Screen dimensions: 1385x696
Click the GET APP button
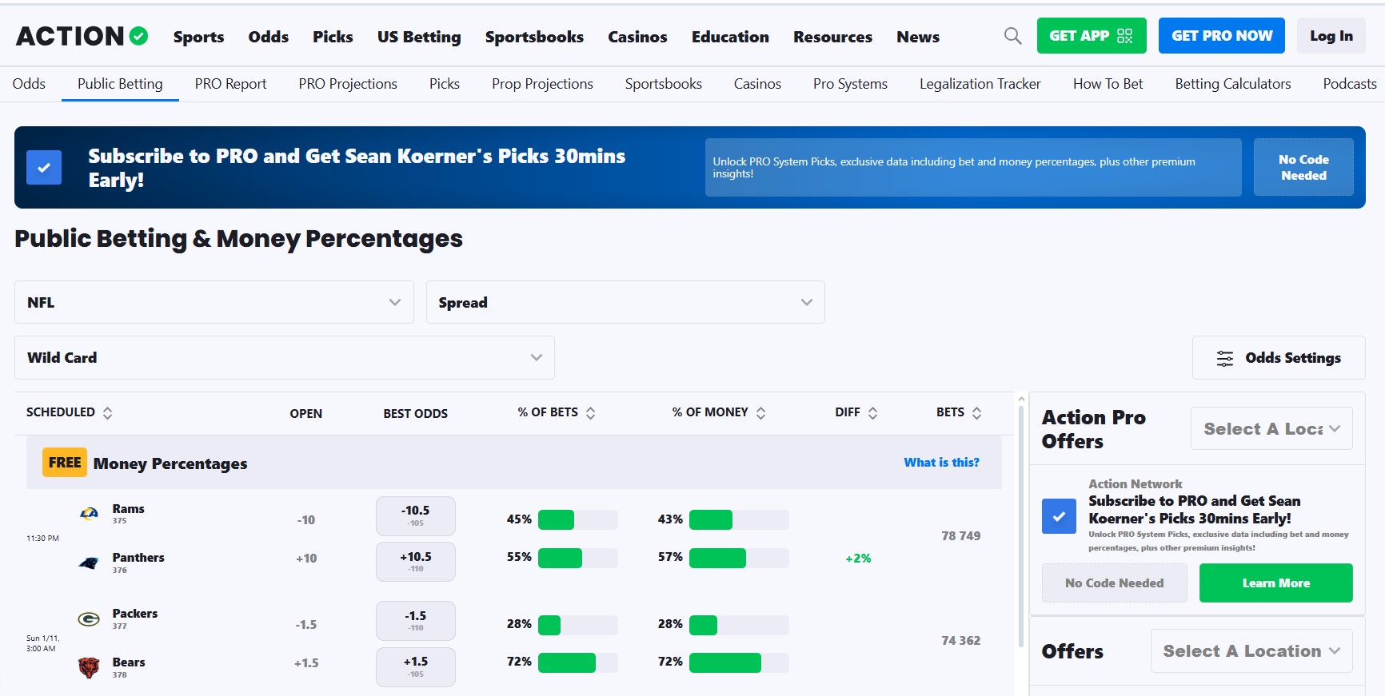click(1092, 36)
